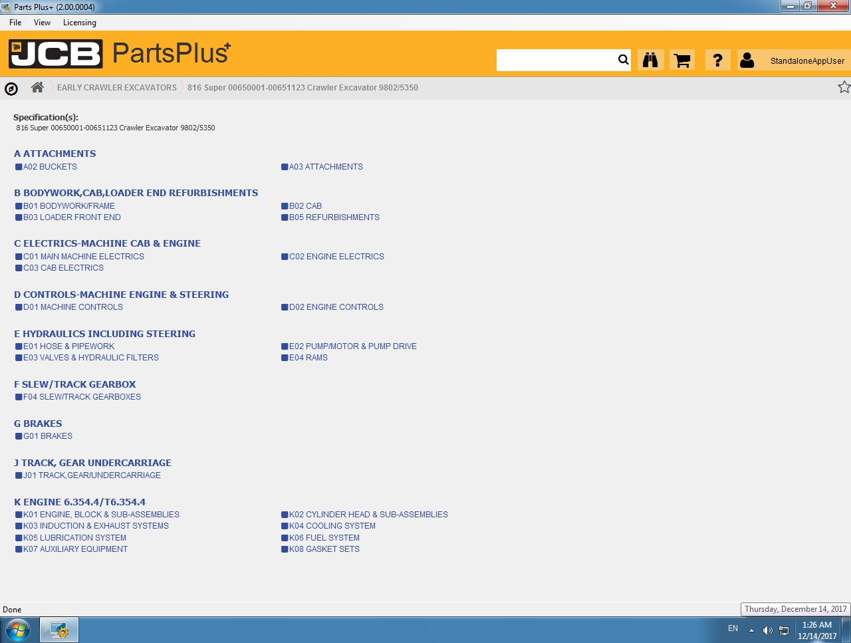Open K03 INDUCTION & EXHAUST SYSTEMS
The width and height of the screenshot is (851, 643).
coord(96,526)
